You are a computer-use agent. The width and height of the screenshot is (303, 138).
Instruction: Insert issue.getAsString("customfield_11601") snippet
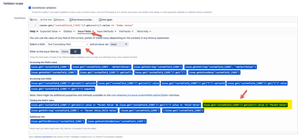[x=158, y=67]
